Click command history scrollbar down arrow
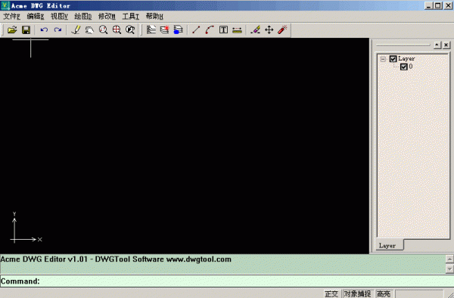The height and width of the screenshot is (298, 454). tap(449, 269)
